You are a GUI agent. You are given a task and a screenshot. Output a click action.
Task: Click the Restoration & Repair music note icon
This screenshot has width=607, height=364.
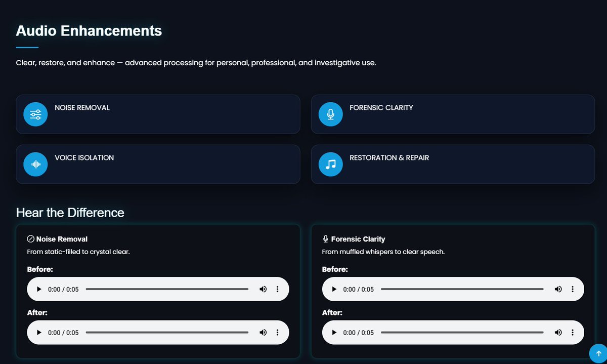330,165
